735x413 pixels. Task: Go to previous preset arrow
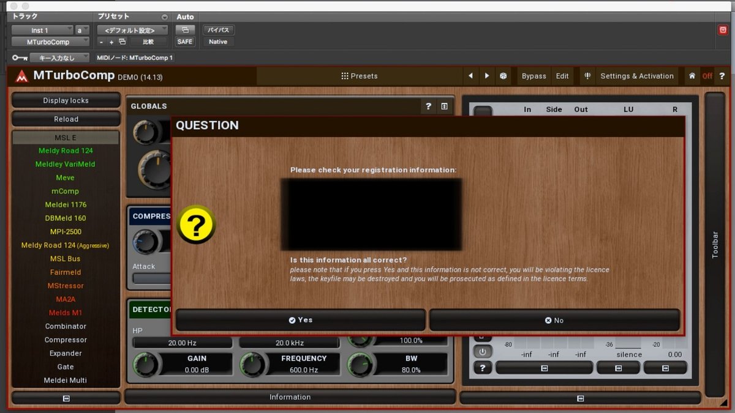(x=470, y=76)
